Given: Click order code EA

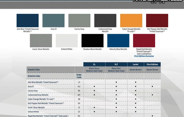Looking at the screenshot, I should pos(79,103).
